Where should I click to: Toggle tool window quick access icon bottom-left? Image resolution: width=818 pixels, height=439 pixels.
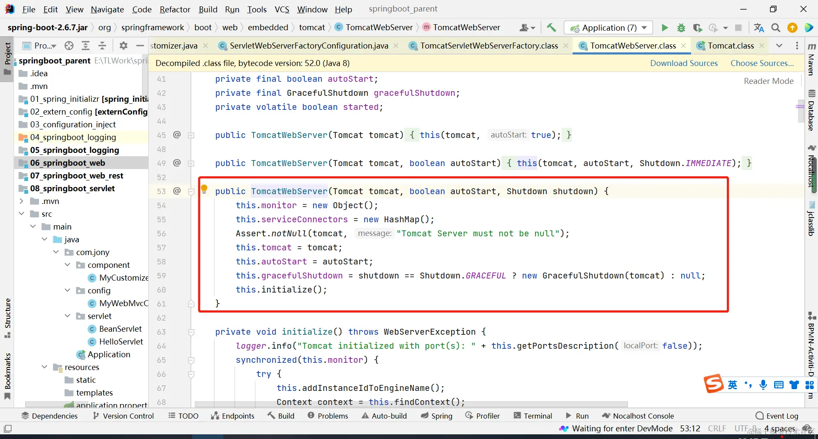(8, 428)
